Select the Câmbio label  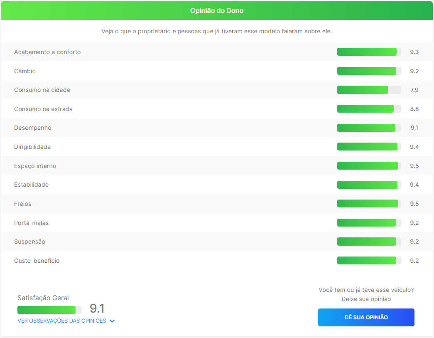pos(25,71)
